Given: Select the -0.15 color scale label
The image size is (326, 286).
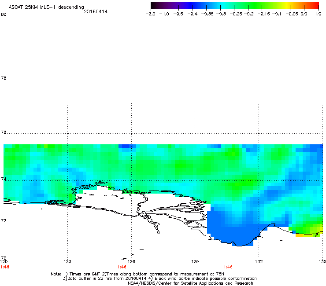Looking at the screenshot, I should click(x=263, y=14).
